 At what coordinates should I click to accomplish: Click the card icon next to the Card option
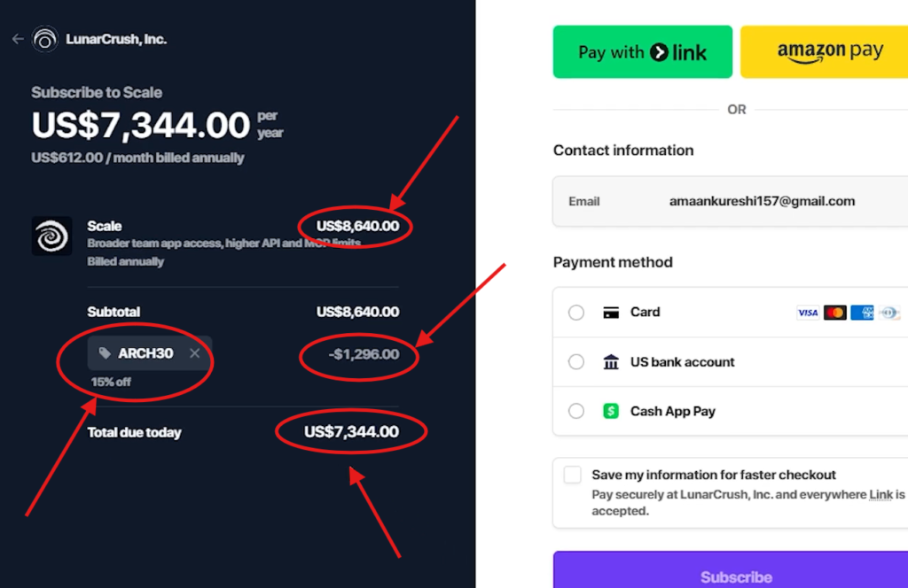click(610, 312)
